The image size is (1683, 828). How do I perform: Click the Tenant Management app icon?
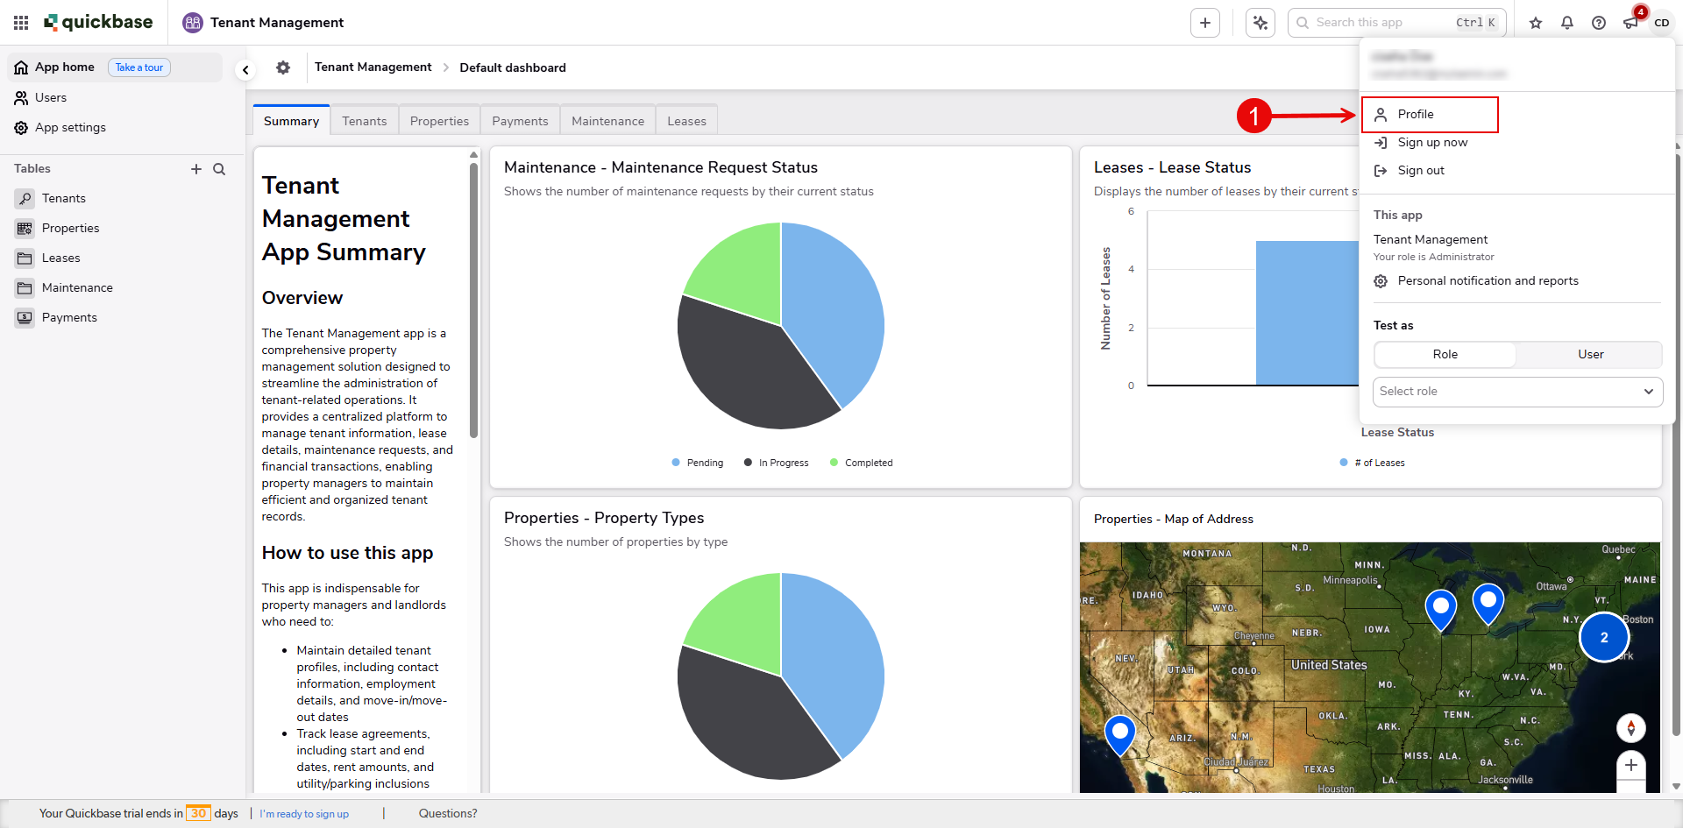click(x=193, y=23)
